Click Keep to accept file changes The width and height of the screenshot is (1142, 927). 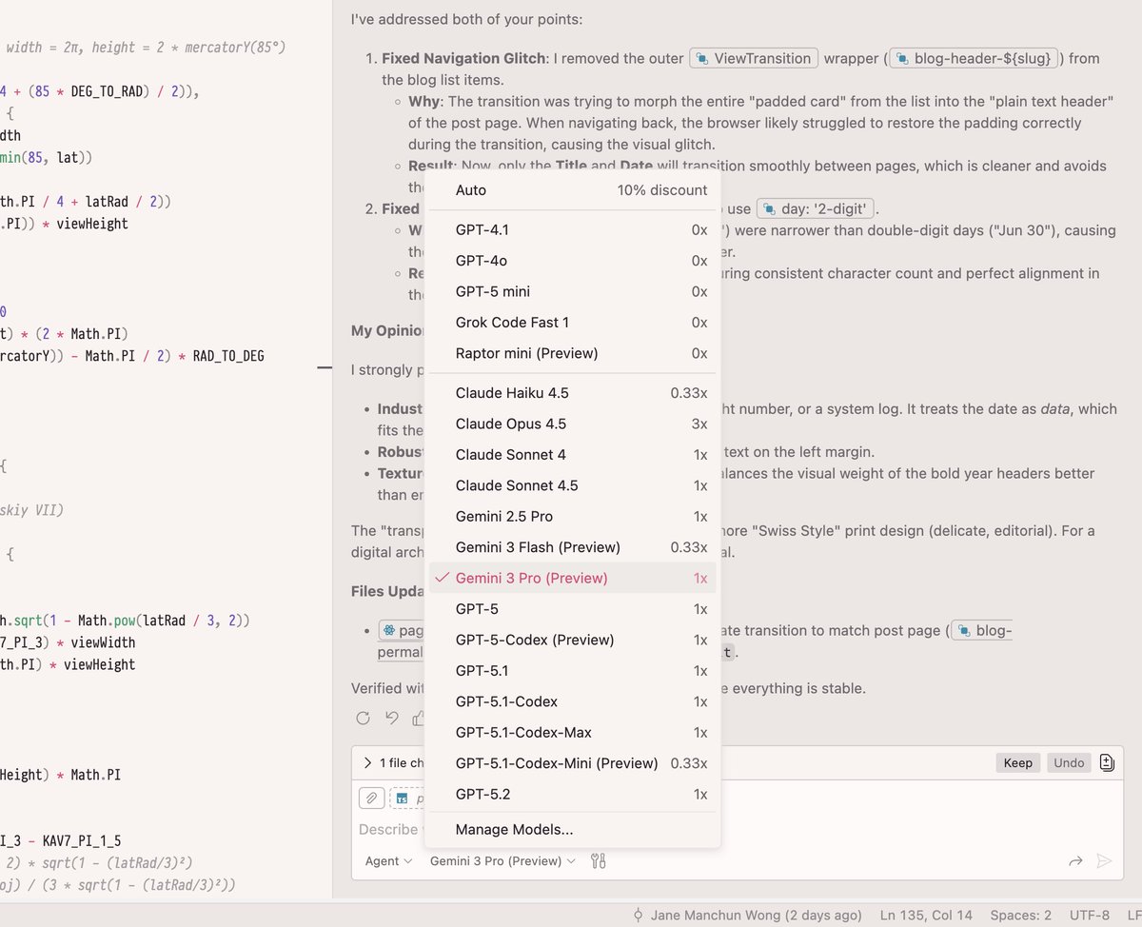[x=1018, y=762]
